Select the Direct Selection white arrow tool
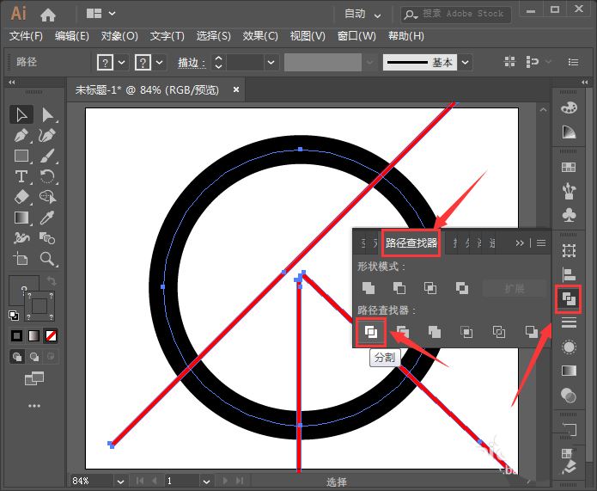This screenshot has width=597, height=491. [x=48, y=114]
